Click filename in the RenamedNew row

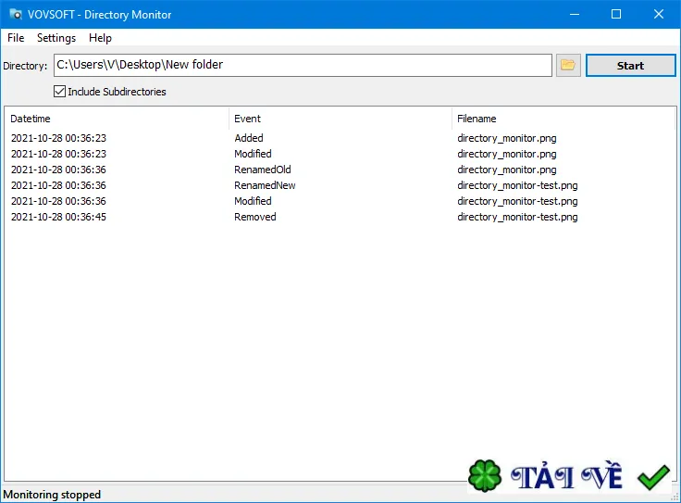tap(517, 185)
